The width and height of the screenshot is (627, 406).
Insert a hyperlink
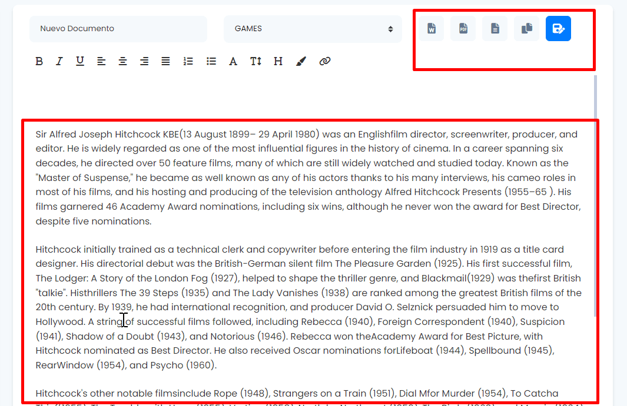coord(324,61)
